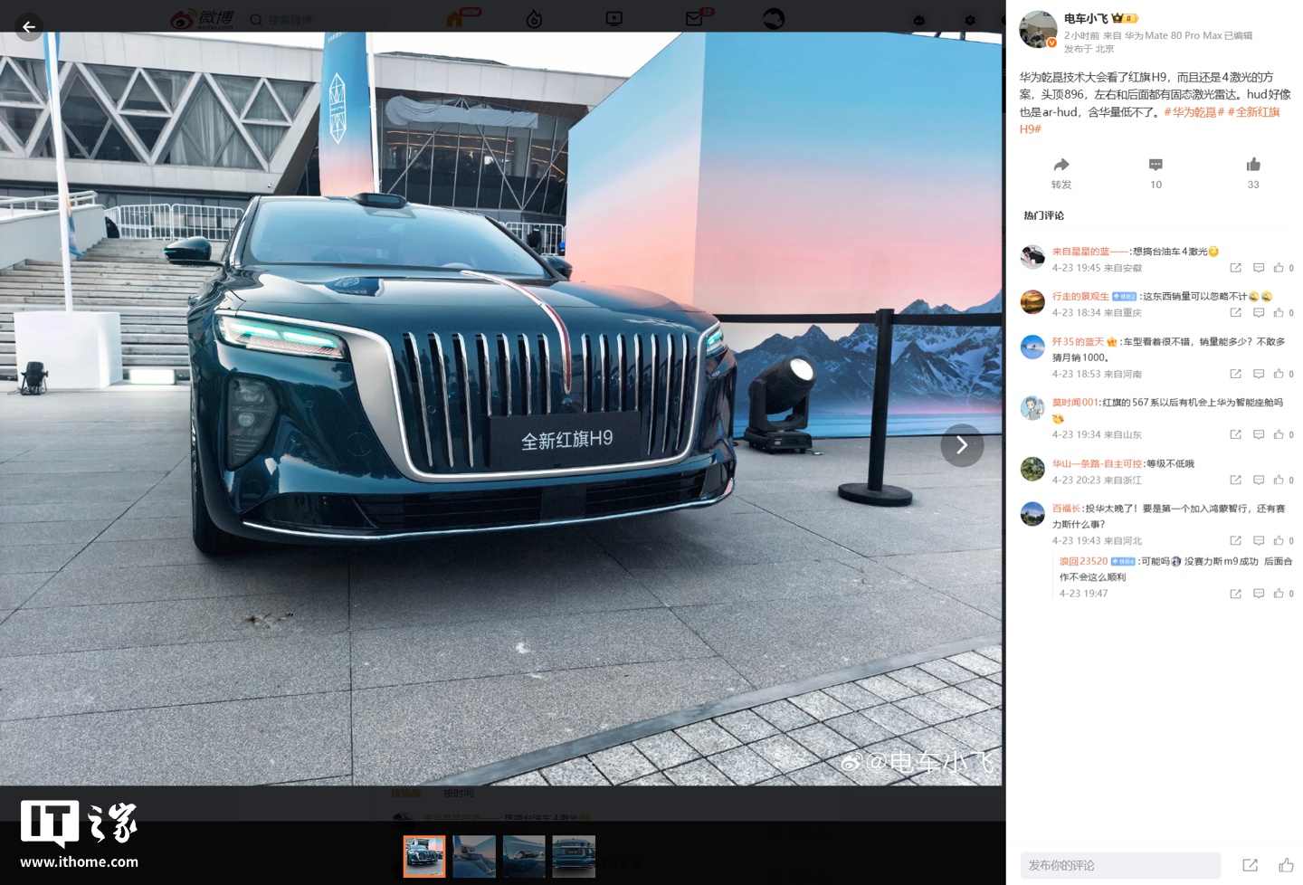The width and height of the screenshot is (1303, 885).
Task: Click the back arrow button
Action: [29, 27]
